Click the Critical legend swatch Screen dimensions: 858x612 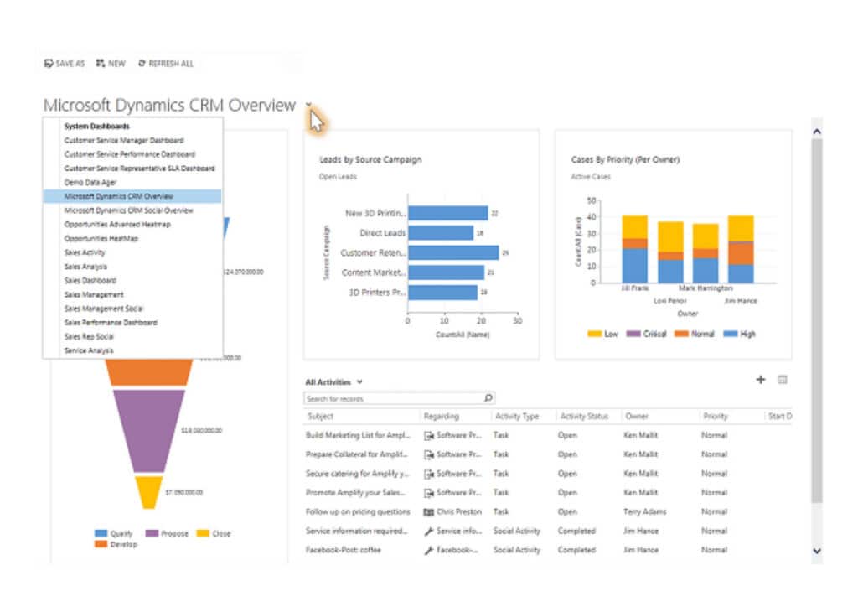pyautogui.click(x=633, y=334)
